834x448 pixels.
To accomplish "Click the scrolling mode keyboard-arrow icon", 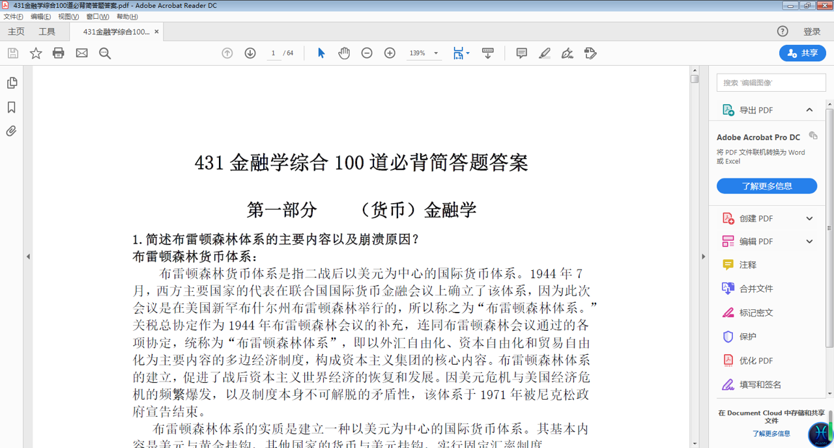I will (487, 53).
